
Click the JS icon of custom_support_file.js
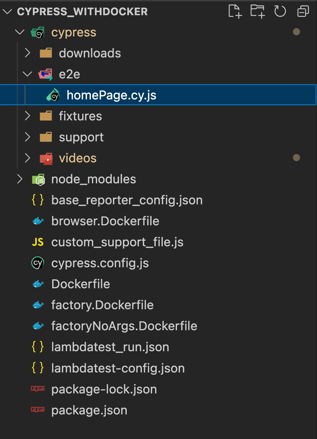38,242
